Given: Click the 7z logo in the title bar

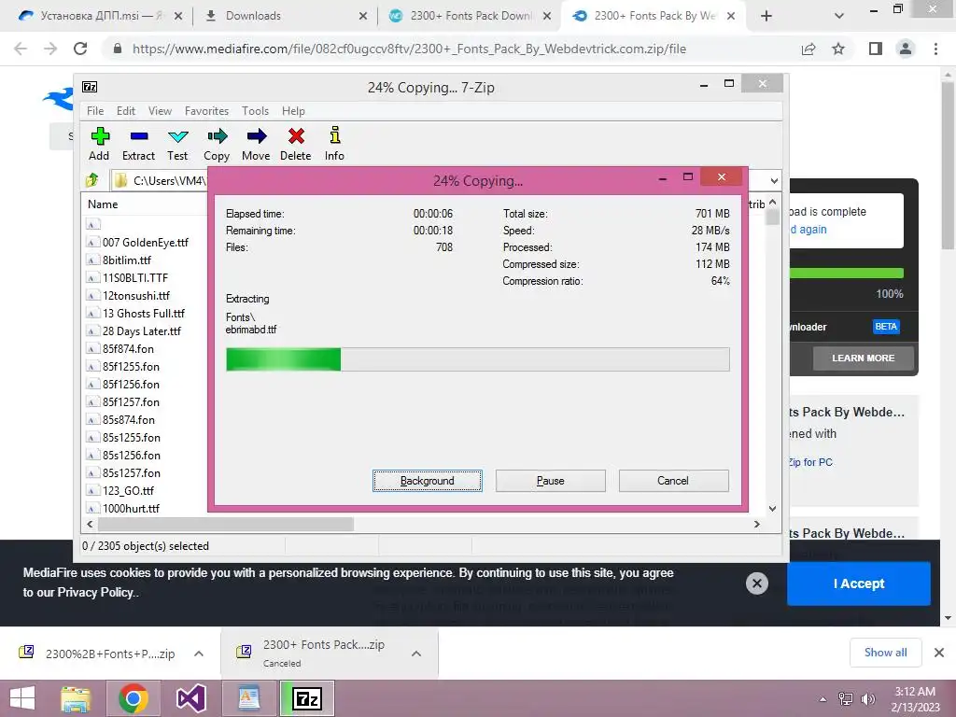Looking at the screenshot, I should pos(90,87).
